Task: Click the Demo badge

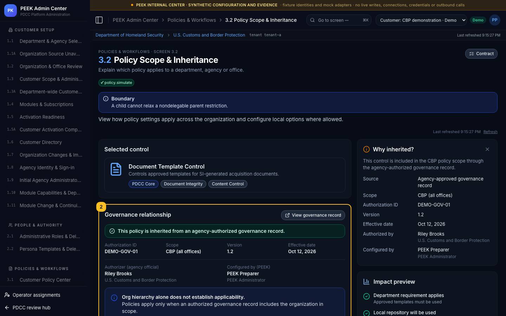Action: tap(478, 20)
